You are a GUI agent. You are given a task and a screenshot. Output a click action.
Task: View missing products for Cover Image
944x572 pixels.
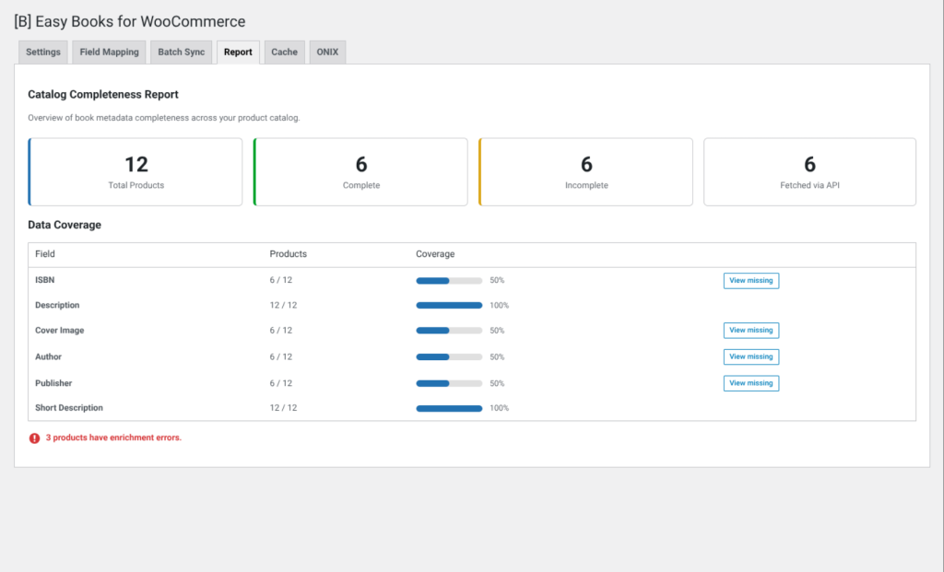tap(750, 330)
